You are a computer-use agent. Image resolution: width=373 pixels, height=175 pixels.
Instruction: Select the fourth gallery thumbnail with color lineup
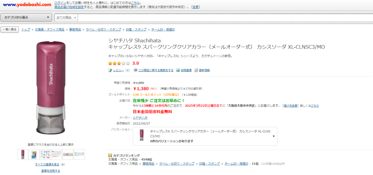click(x=56, y=154)
